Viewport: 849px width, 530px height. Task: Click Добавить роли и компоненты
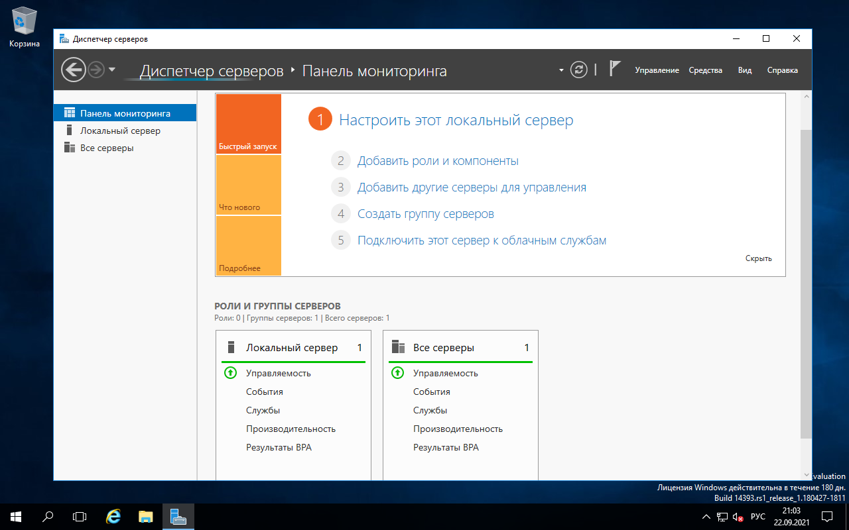coord(438,161)
